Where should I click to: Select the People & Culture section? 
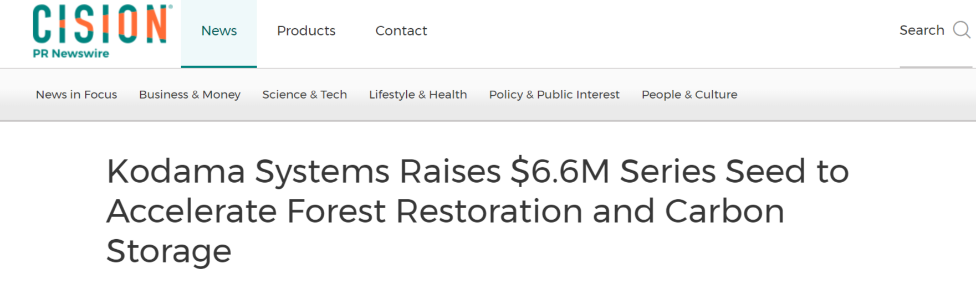pyautogui.click(x=689, y=95)
